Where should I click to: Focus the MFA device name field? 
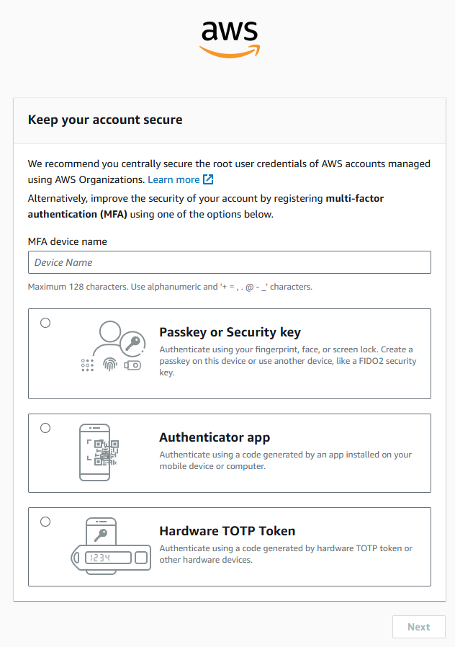click(230, 262)
